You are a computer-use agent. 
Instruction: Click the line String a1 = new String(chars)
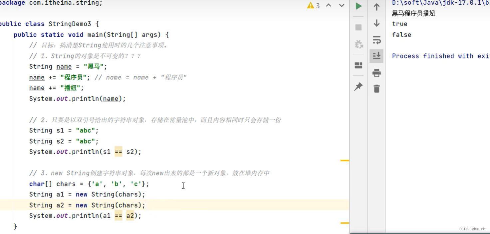pyautogui.click(x=87, y=195)
